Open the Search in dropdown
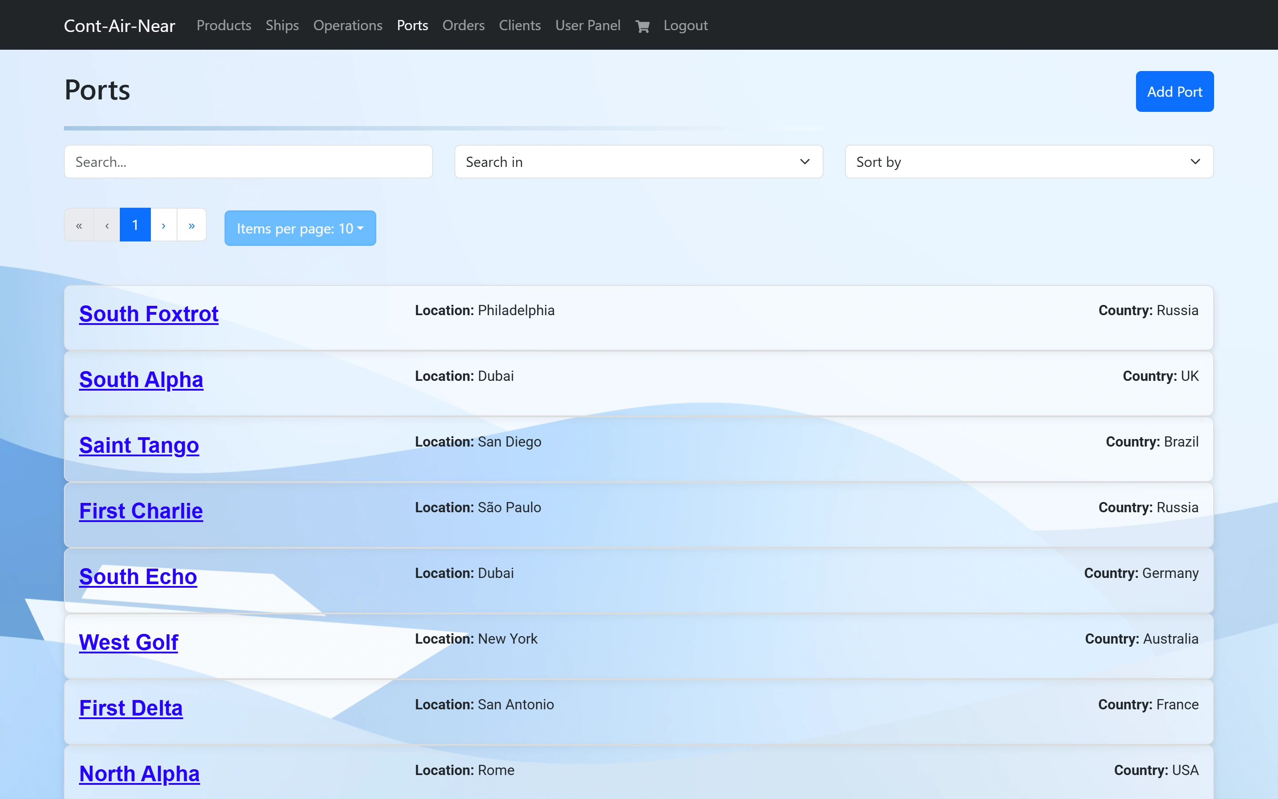Viewport: 1278px width, 799px height. pos(639,162)
